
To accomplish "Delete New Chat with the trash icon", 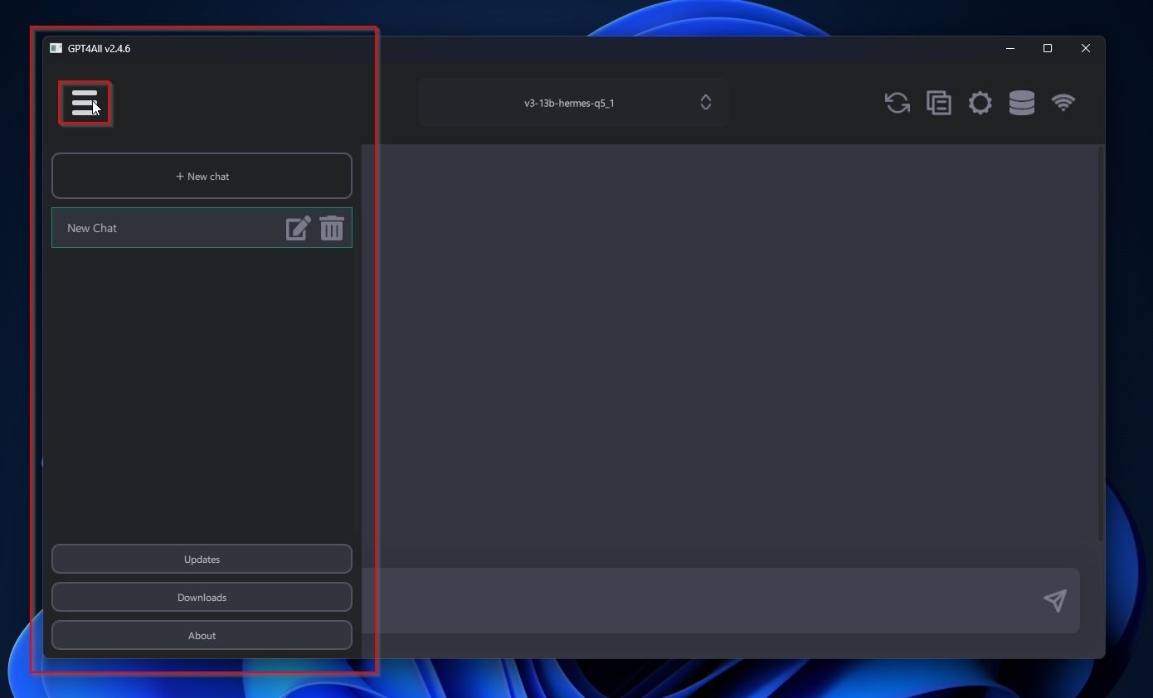I will coord(332,228).
